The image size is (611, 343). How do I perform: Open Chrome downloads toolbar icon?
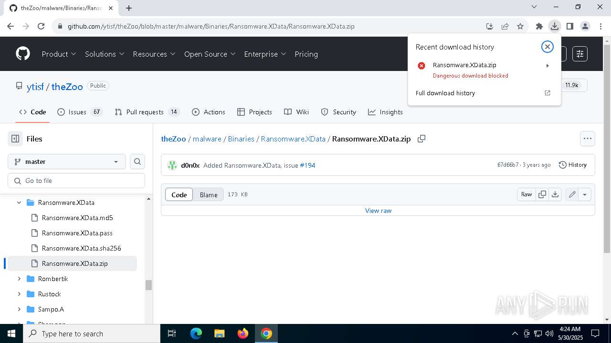(x=554, y=26)
